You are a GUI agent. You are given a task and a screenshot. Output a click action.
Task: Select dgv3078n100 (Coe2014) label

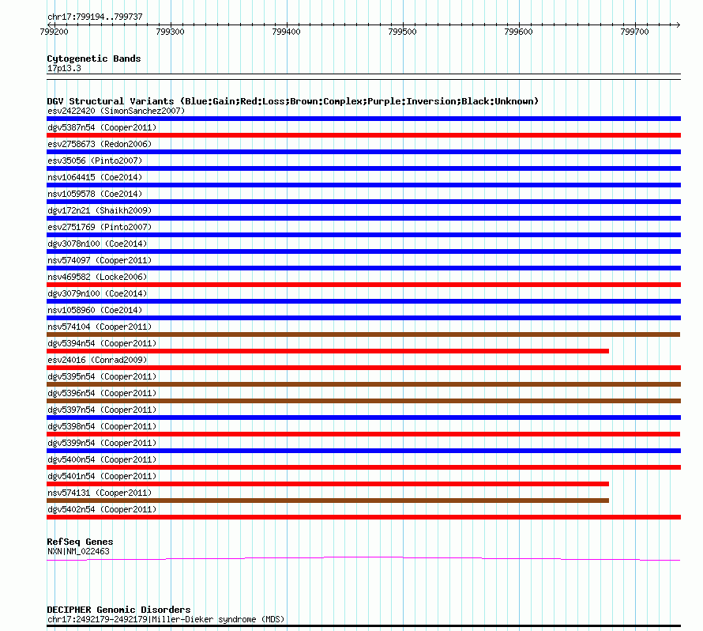97,244
